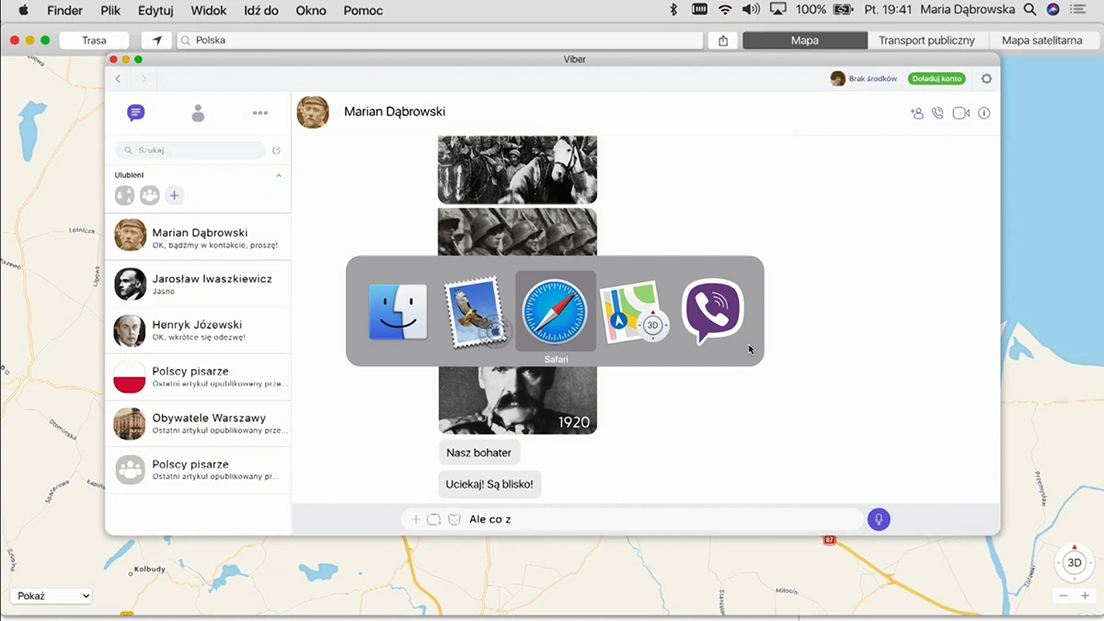
Task: Pick the Maps icon in the app switcher
Action: coord(634,312)
